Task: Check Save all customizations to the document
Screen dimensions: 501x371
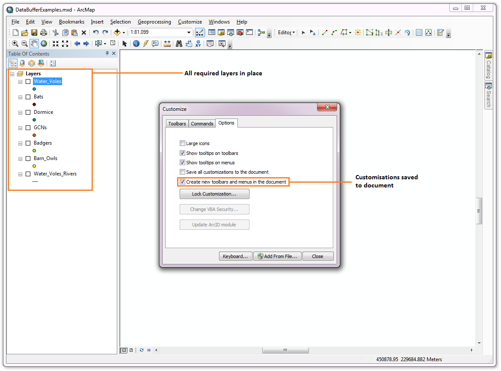Action: pyautogui.click(x=182, y=172)
